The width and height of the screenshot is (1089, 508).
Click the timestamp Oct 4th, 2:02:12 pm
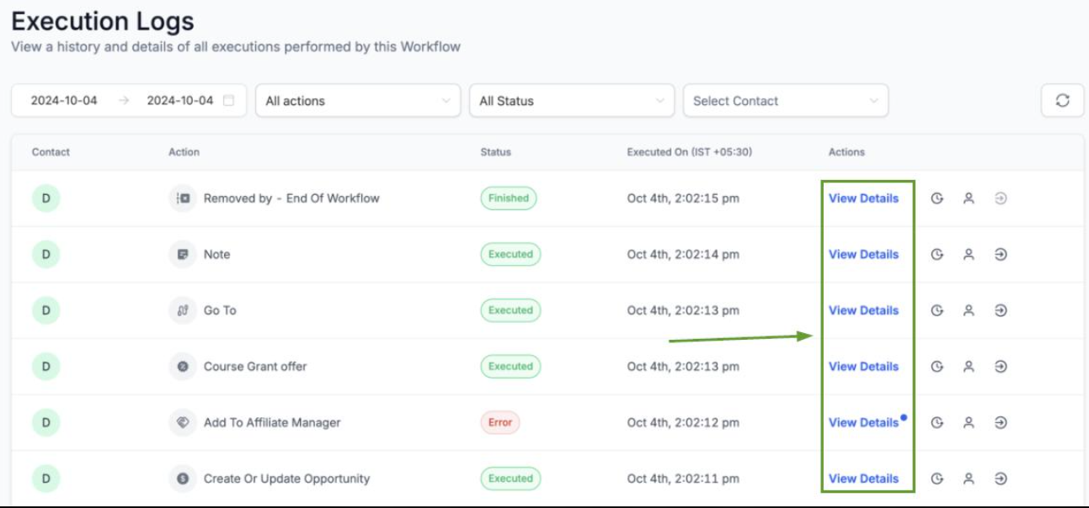click(683, 422)
